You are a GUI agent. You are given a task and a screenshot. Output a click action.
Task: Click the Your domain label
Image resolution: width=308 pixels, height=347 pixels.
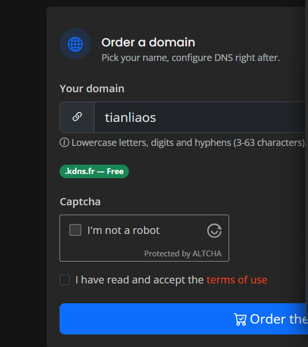[x=92, y=89]
